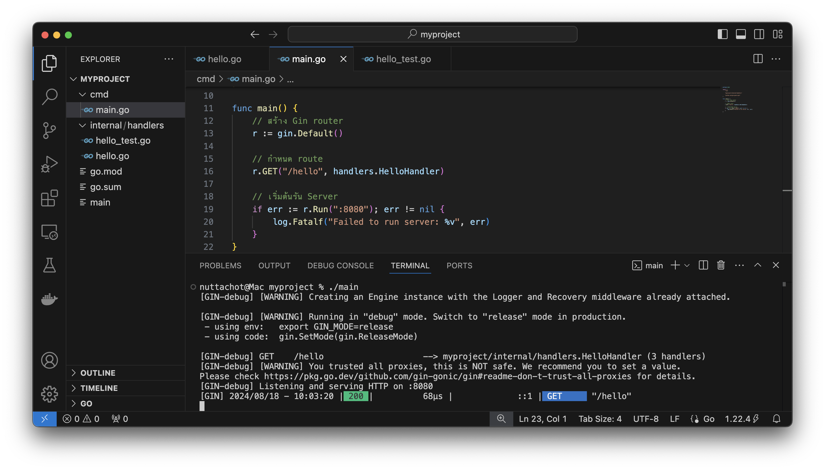Image resolution: width=825 pixels, height=470 pixels.
Task: Select the Testing beaker icon
Action: coord(49,265)
